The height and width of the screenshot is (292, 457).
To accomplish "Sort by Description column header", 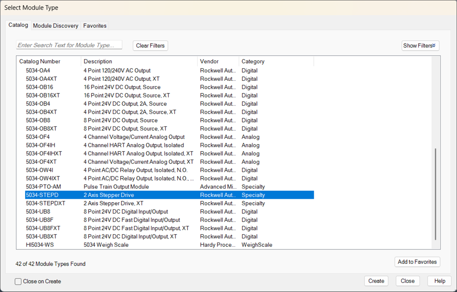I will 139,61.
